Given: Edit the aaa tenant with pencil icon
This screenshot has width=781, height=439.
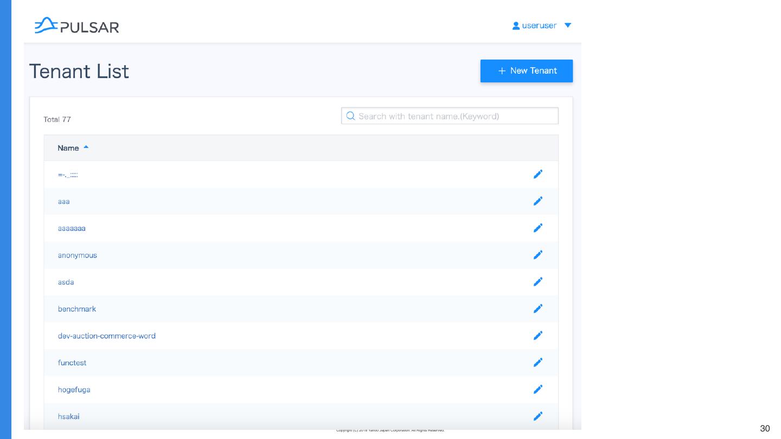Looking at the screenshot, I should (x=538, y=201).
